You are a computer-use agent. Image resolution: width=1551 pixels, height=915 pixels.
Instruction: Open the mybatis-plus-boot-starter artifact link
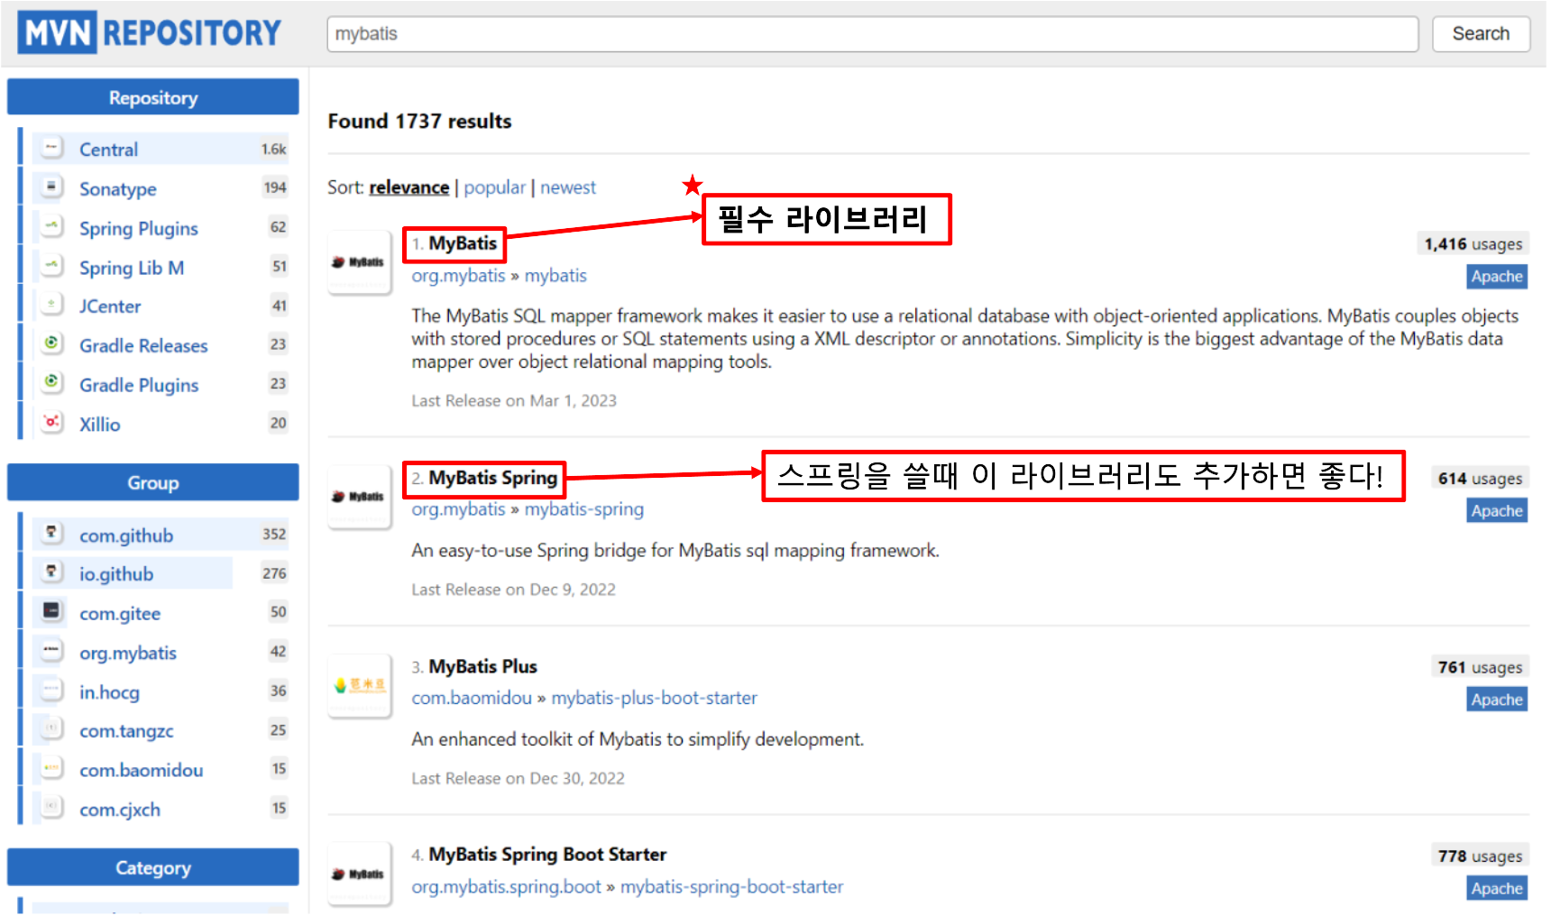[654, 698]
